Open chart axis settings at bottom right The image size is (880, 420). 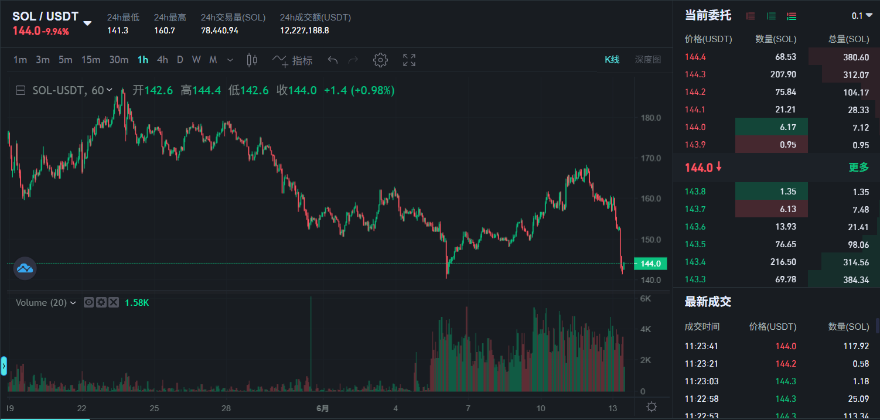(652, 407)
